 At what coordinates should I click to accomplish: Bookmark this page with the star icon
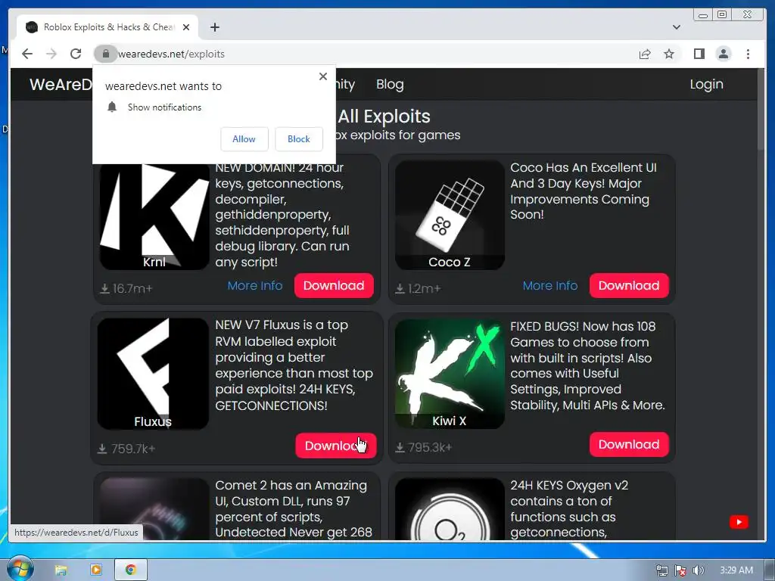[x=669, y=54]
